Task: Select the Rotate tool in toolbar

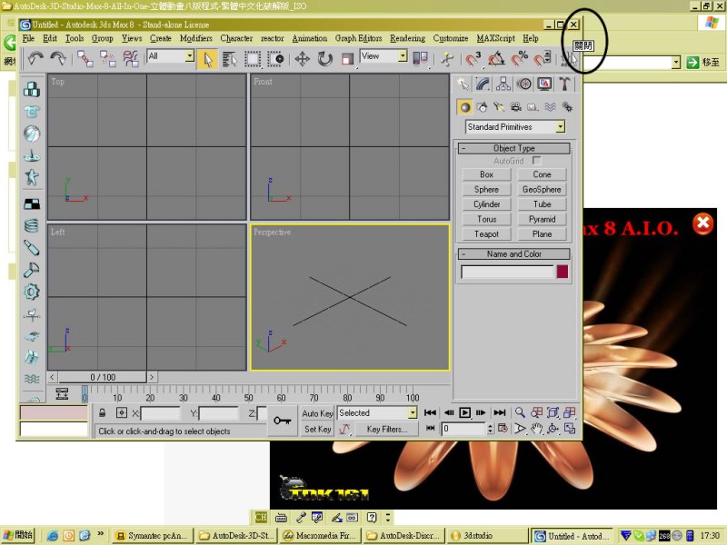Action: [x=324, y=58]
